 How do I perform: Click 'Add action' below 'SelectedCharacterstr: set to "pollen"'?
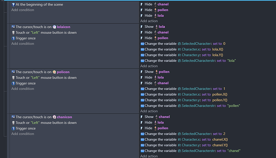(x=149, y=111)
